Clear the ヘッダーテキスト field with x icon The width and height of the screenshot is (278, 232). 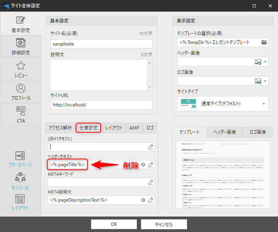(143, 165)
